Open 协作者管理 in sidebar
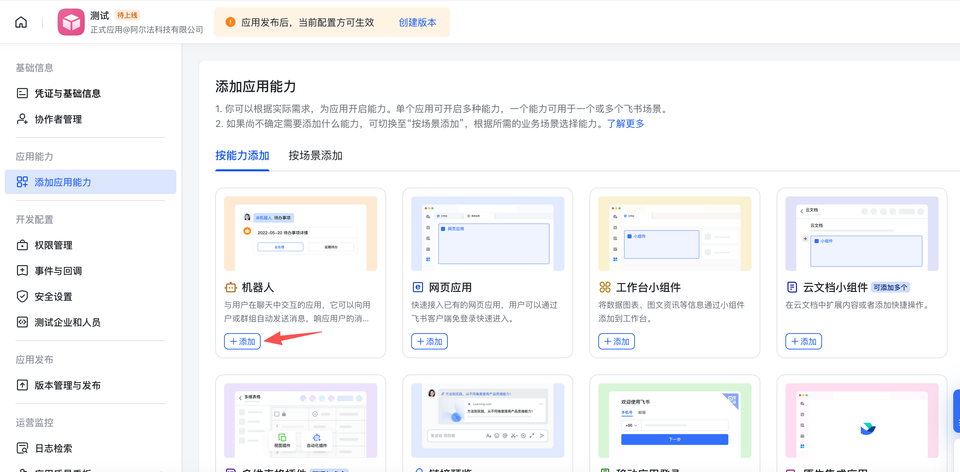960x472 pixels. 58,119
